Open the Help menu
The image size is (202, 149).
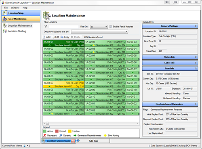(x=25, y=8)
